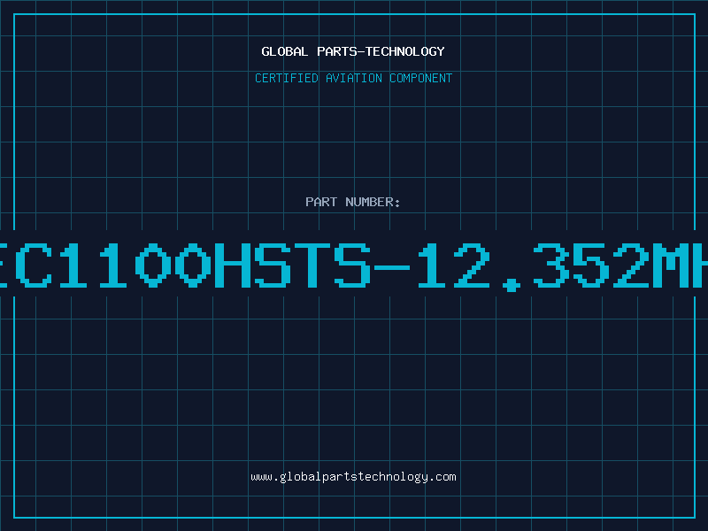Click the PART NUMBER: label

coord(353,202)
